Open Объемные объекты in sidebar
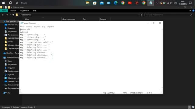 pos(12,78)
